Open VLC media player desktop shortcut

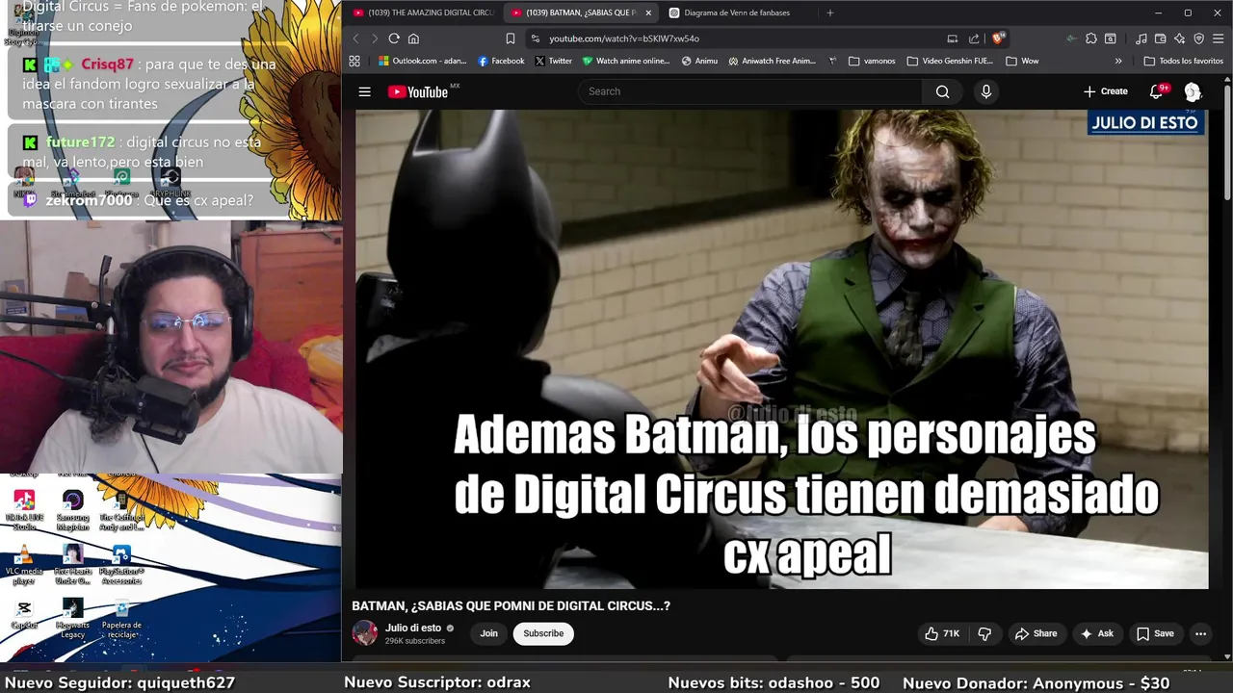24,565
